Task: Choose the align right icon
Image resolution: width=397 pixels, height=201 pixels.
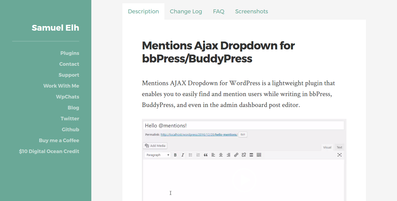Action: [x=228, y=155]
